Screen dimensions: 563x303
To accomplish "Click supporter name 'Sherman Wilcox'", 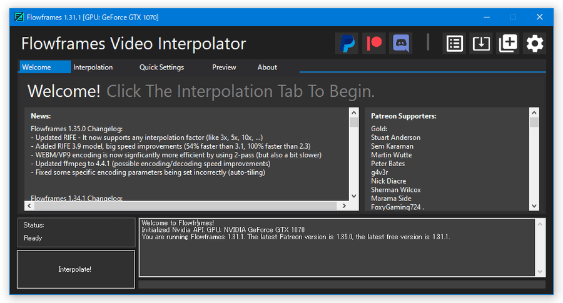I will [396, 190].
